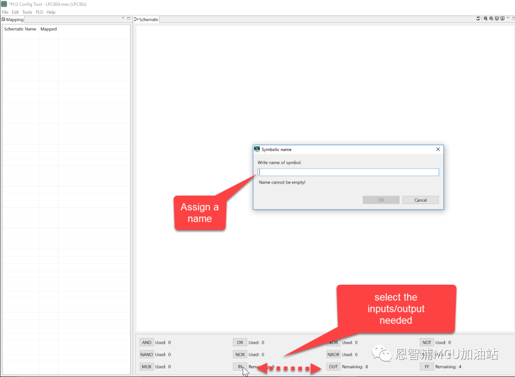The image size is (515, 377).
Task: Open the Tools menu
Action: coord(27,12)
